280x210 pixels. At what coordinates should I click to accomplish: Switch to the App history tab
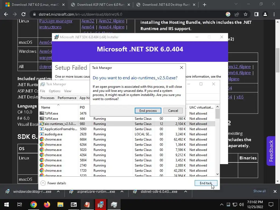pos(84,98)
